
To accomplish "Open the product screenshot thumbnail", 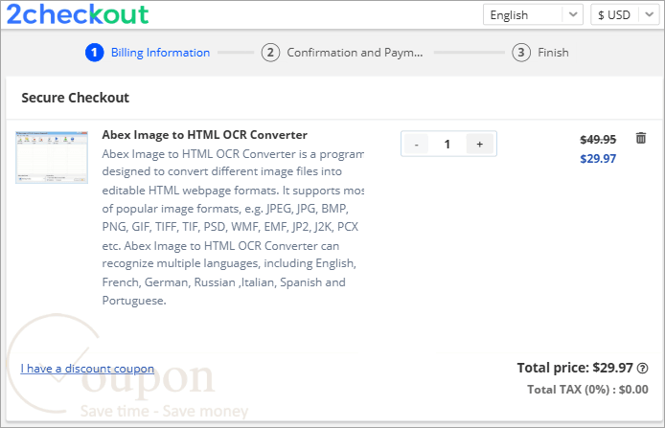I will [x=52, y=157].
